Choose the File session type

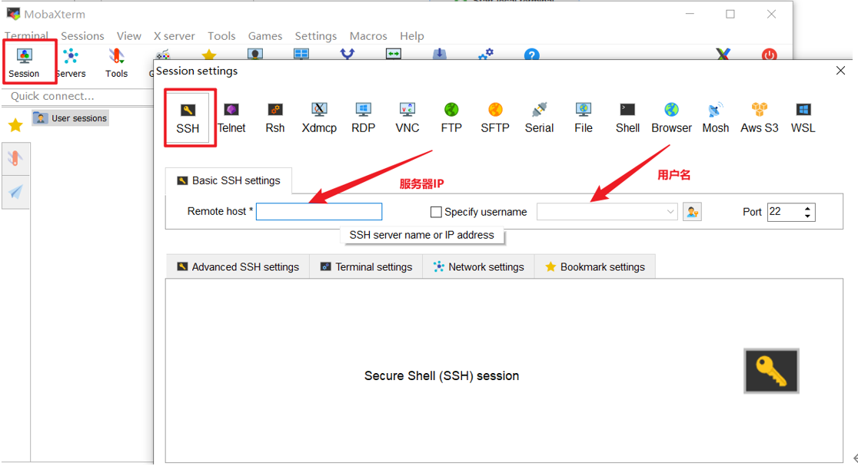(x=584, y=117)
